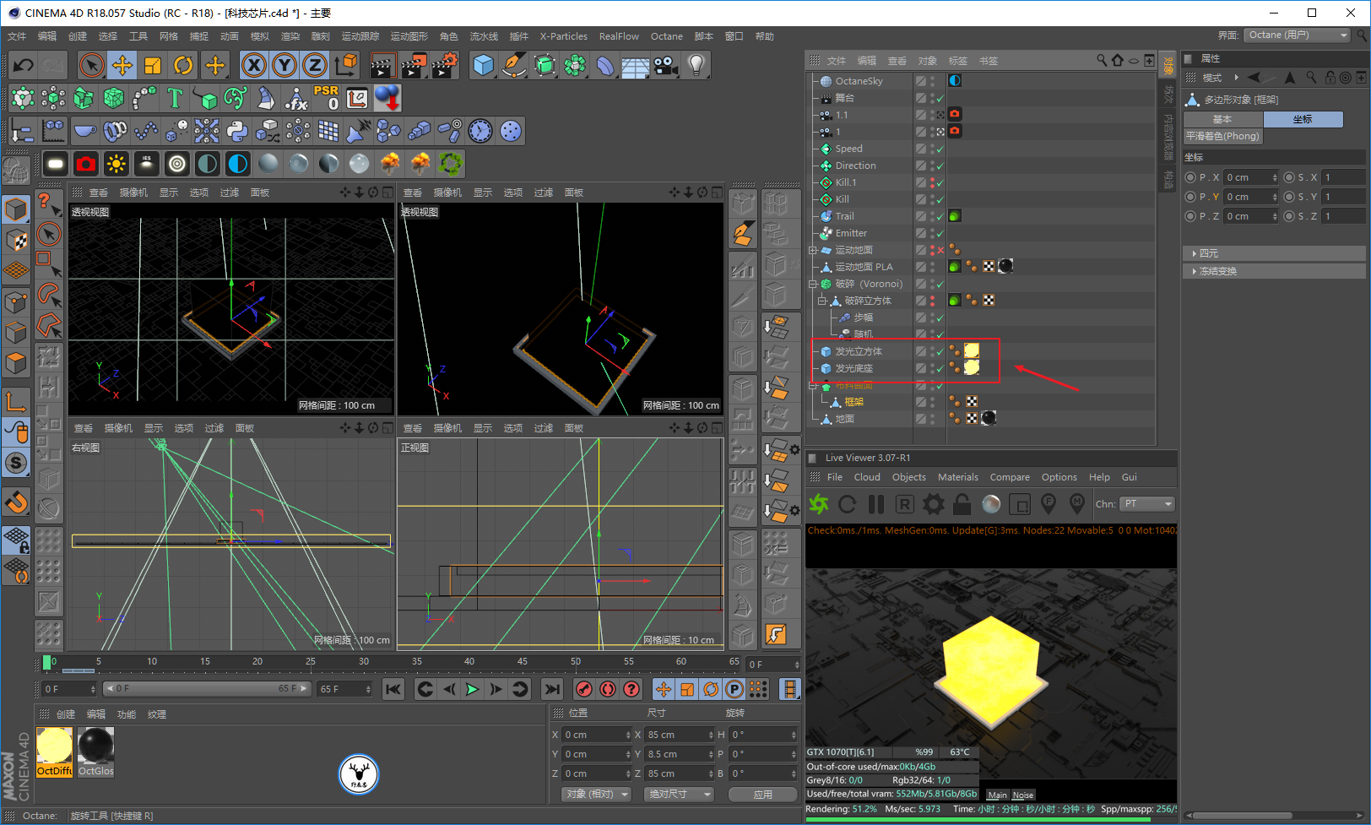Open Live Viewer settings gear icon
The image size is (1371, 825).
click(934, 504)
